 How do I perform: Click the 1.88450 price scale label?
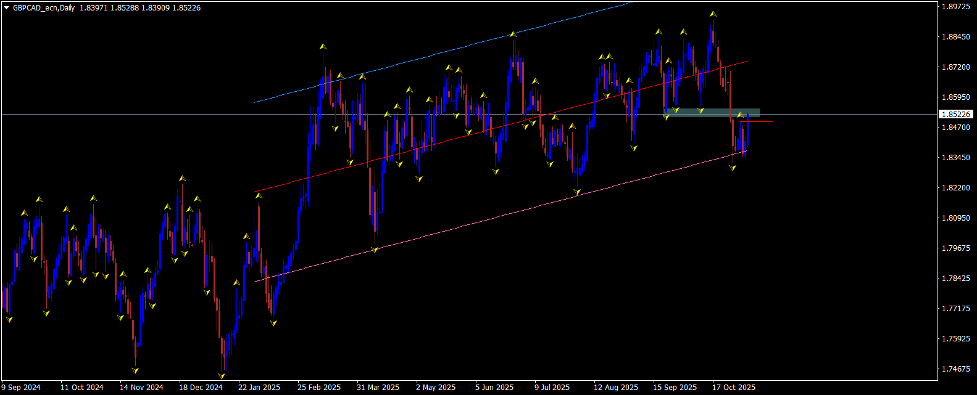956,36
